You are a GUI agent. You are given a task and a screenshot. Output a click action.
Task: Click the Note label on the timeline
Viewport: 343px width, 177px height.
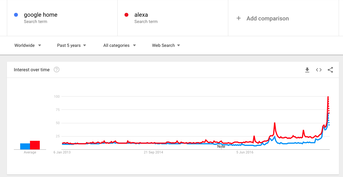tap(221, 146)
